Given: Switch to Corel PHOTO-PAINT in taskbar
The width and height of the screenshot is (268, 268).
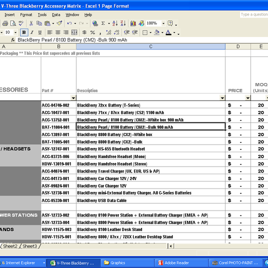Looking at the screenshot, I should (235, 263).
